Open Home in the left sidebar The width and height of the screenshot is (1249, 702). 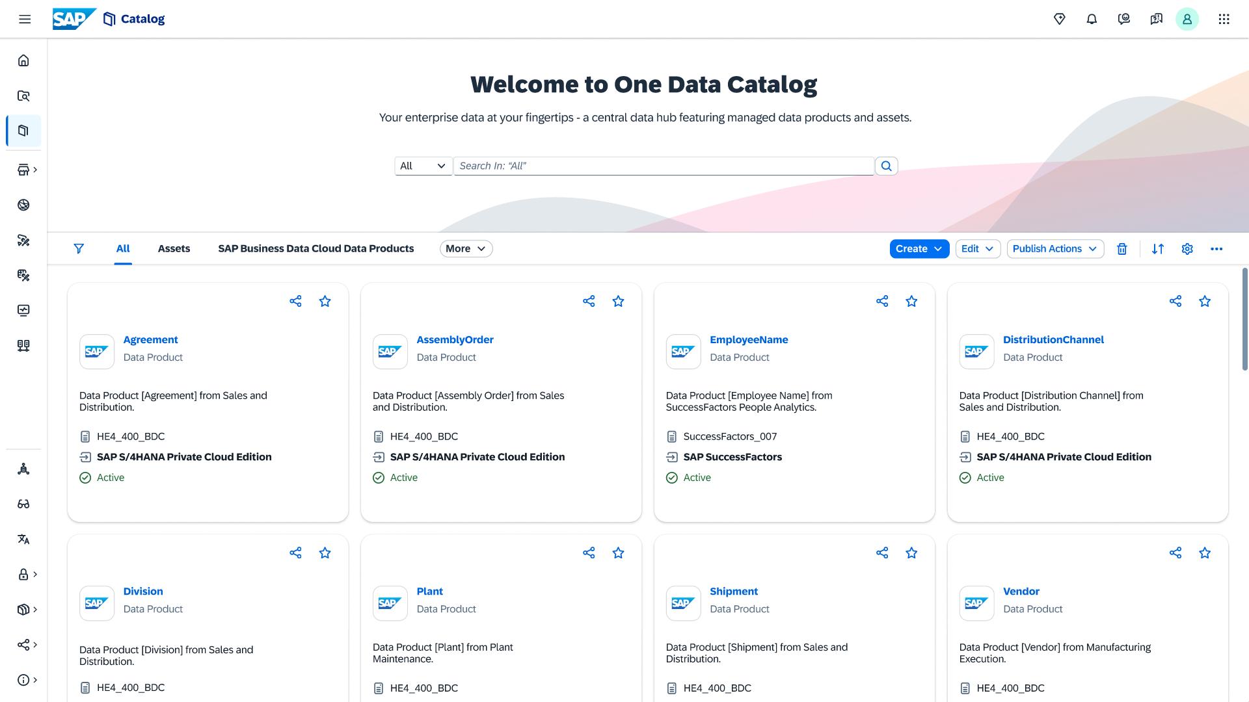23,60
